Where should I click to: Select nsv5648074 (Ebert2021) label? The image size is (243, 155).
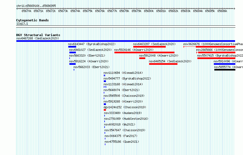click(122, 90)
